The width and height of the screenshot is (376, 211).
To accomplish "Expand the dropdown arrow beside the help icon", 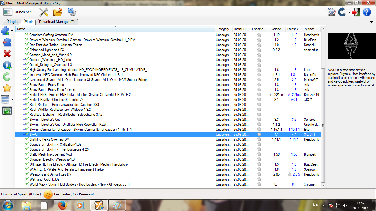I will [x=373, y=12].
